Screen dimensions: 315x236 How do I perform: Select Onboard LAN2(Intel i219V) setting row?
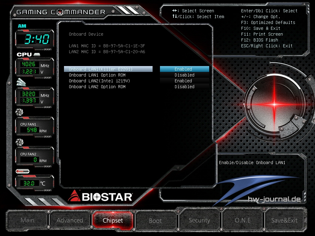pos(100,81)
